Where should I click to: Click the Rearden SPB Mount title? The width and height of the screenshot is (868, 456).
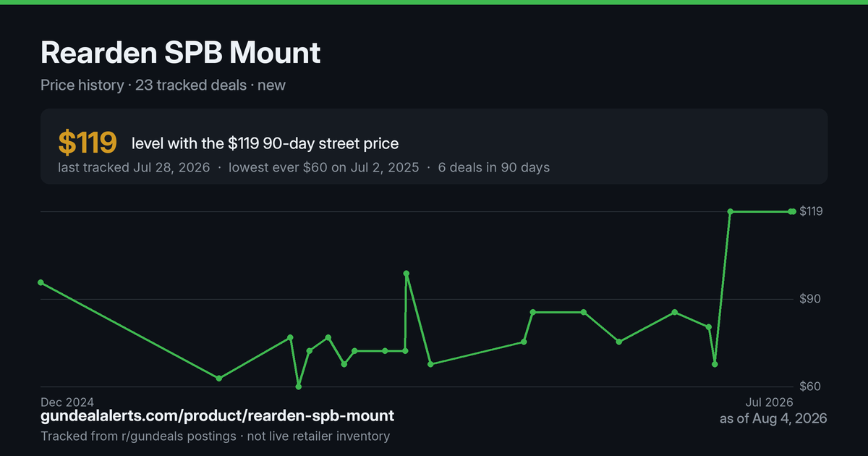pyautogui.click(x=181, y=53)
